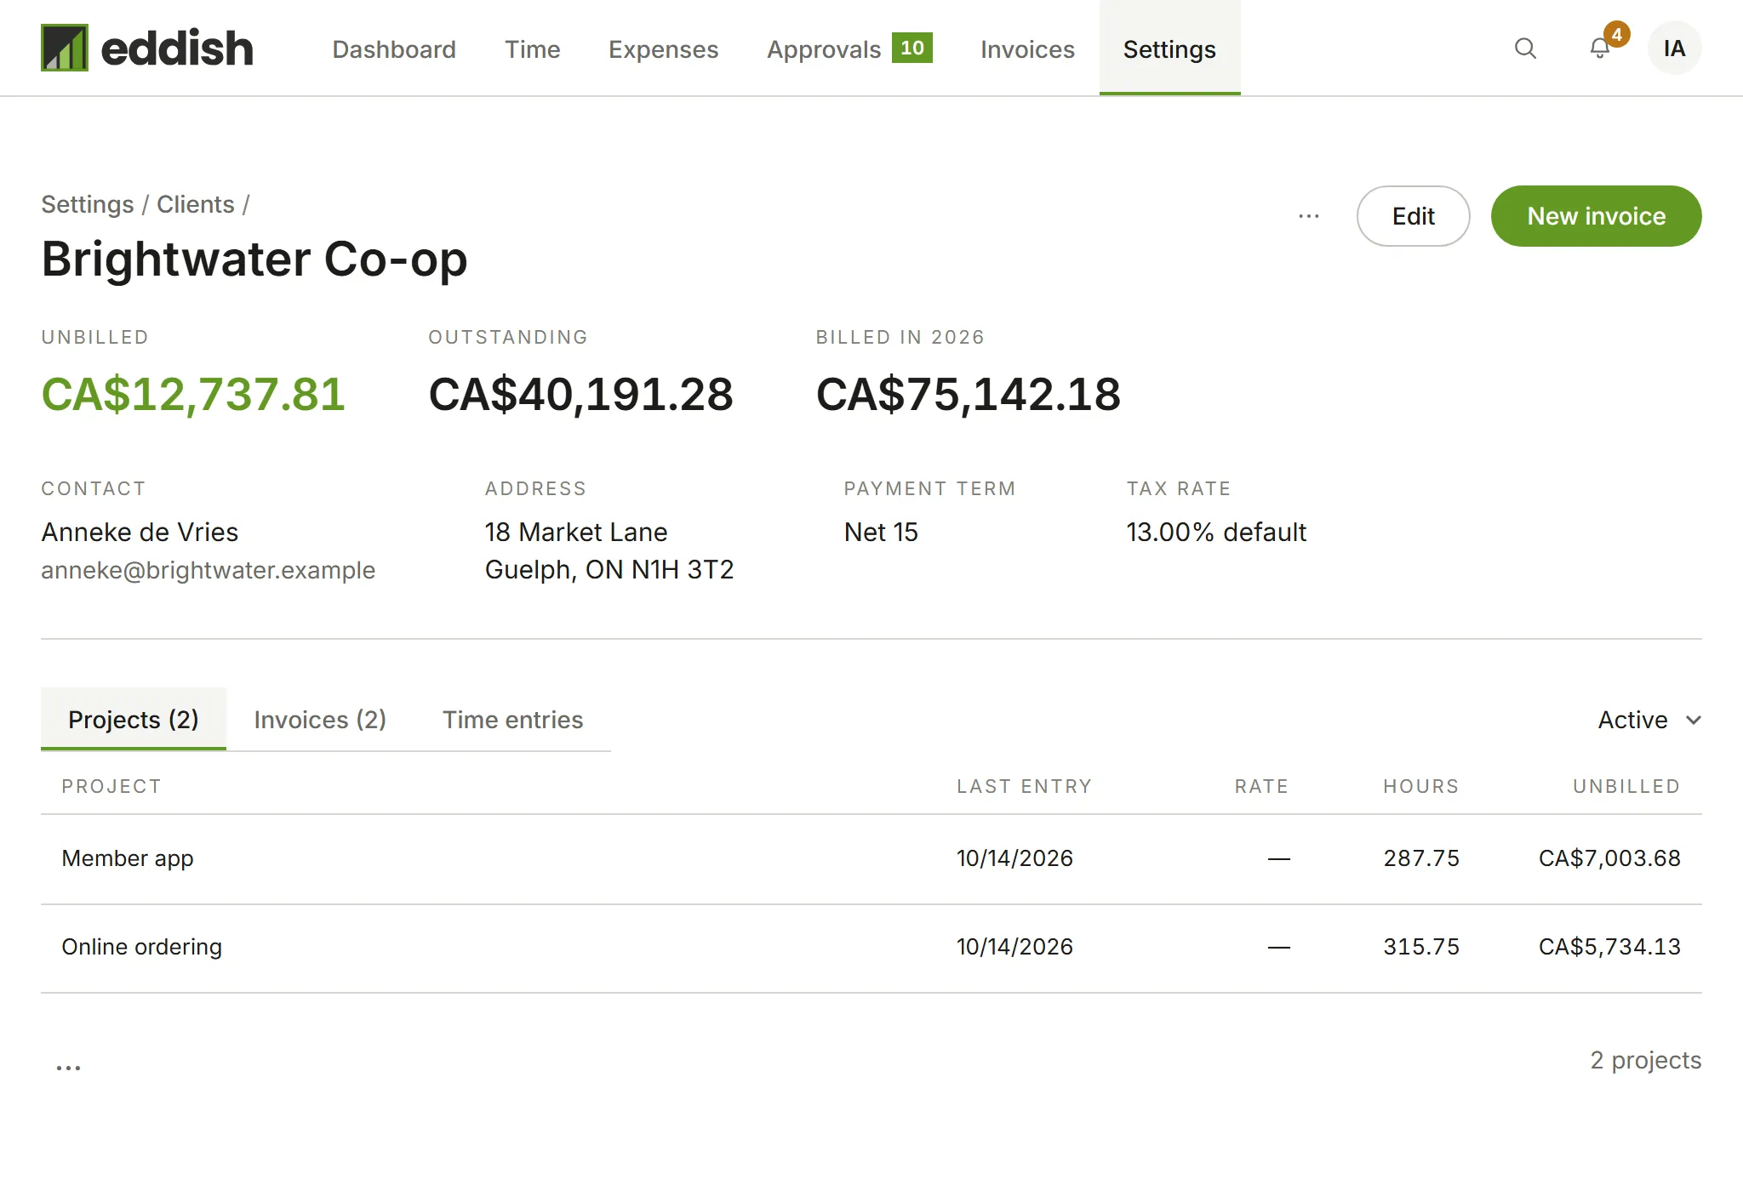Screen dimensions: 1743x1191
Task: Switch to the Time entries tab
Action: click(512, 720)
